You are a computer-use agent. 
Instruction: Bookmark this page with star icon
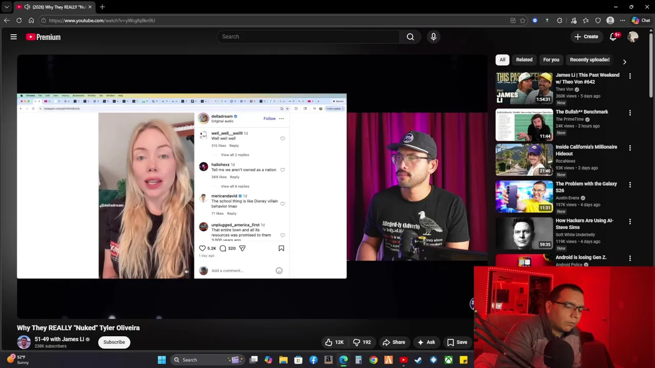pos(522,20)
